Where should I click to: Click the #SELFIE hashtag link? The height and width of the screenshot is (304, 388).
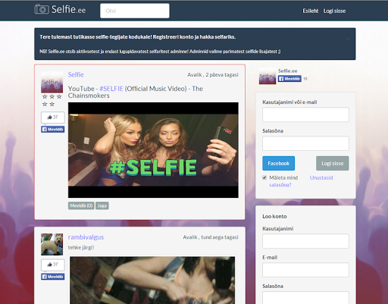point(111,89)
